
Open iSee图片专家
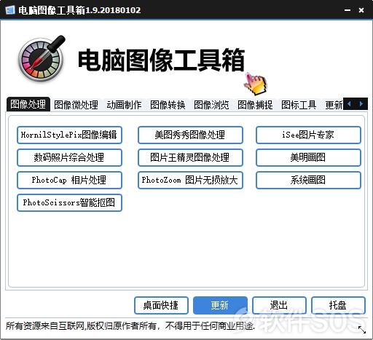[x=308, y=135]
